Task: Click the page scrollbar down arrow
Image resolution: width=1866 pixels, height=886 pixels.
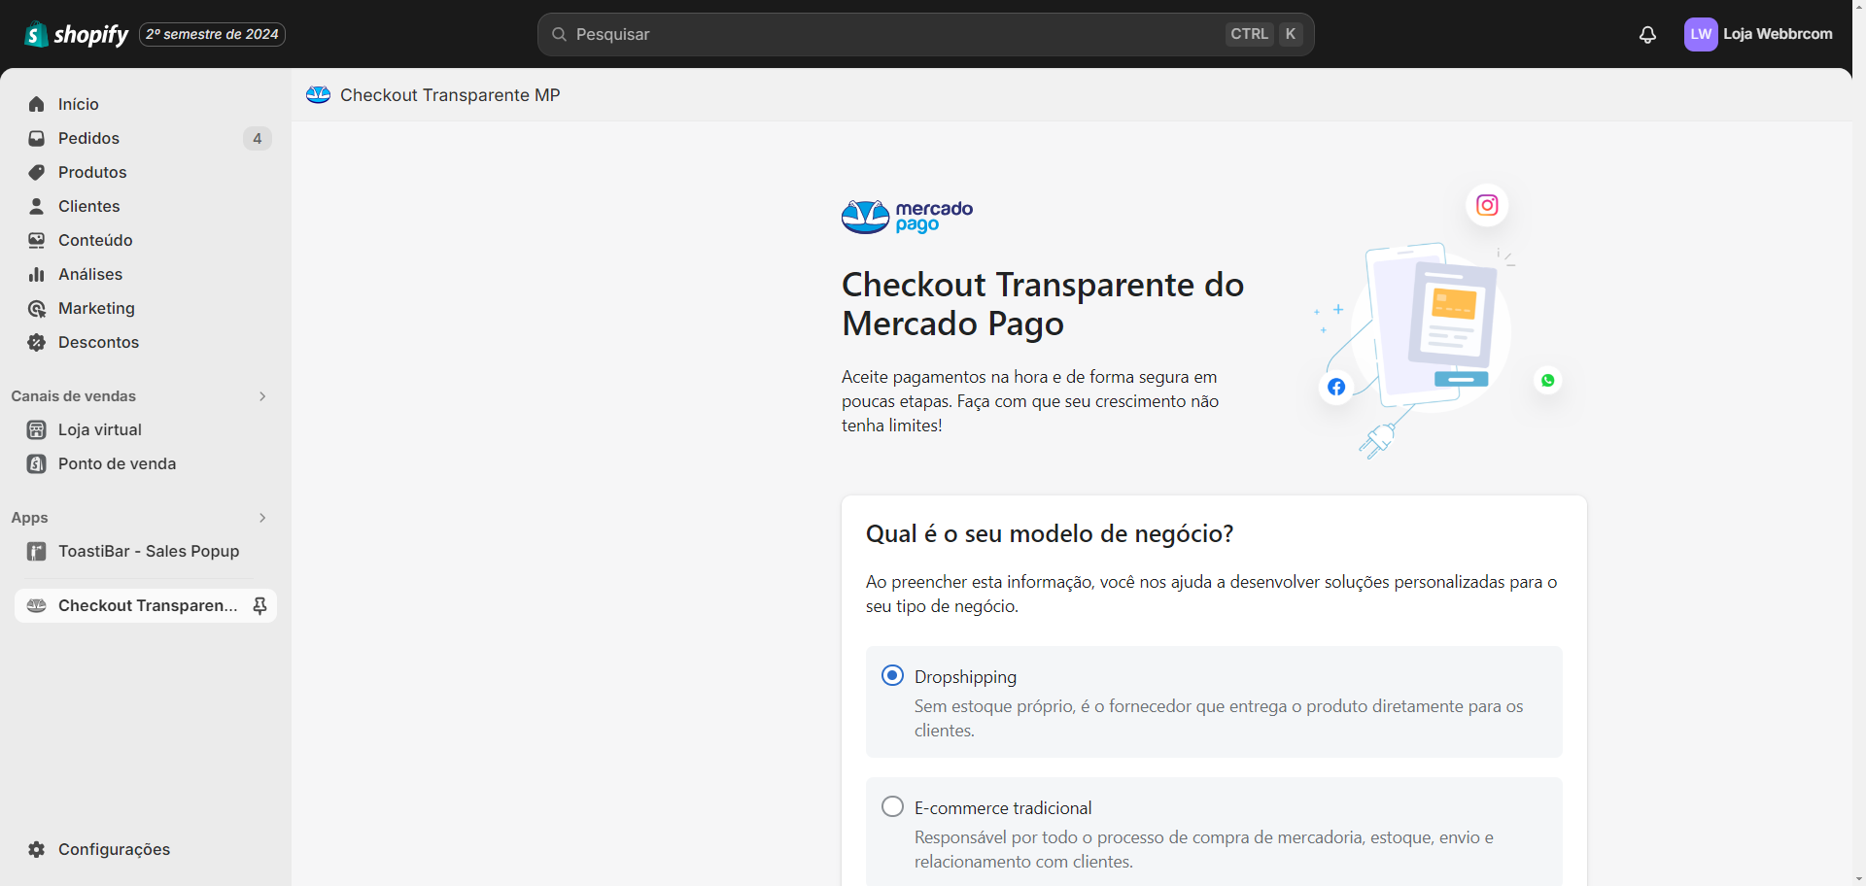Action: (x=1859, y=878)
